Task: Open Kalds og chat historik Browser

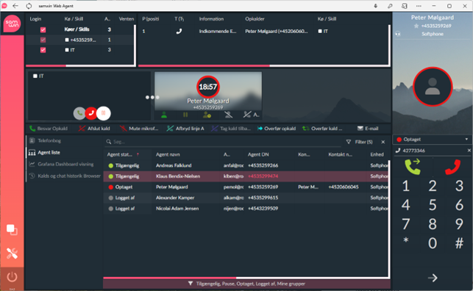Action: (x=69, y=176)
